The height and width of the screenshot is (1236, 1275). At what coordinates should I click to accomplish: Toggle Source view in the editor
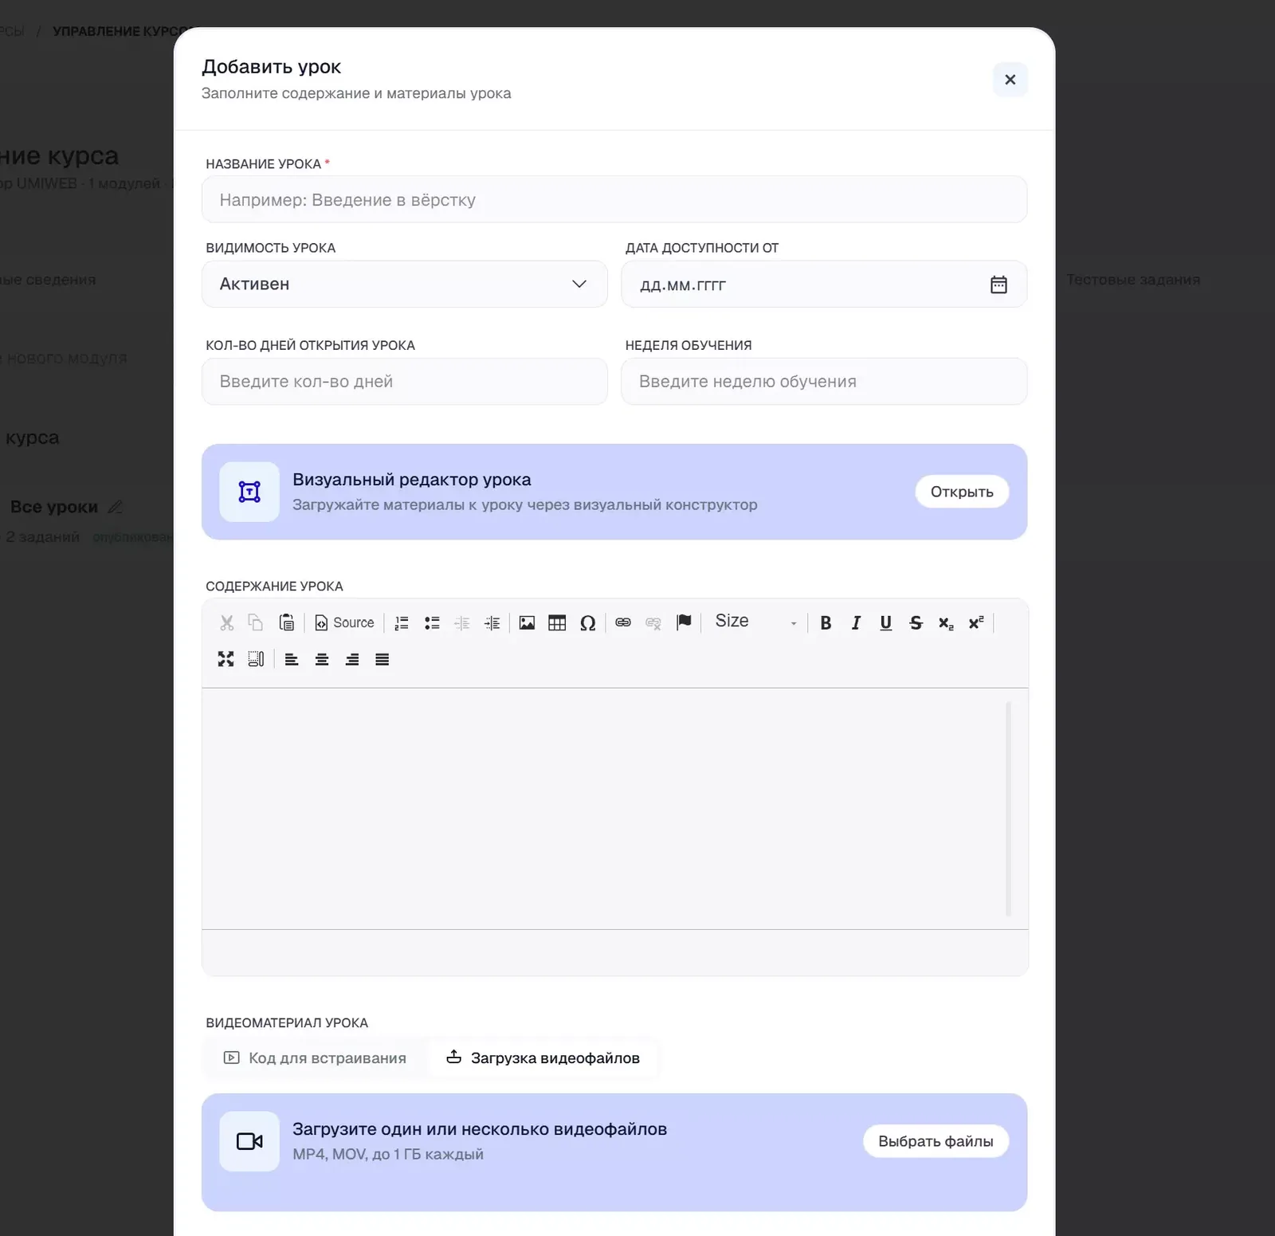(345, 622)
